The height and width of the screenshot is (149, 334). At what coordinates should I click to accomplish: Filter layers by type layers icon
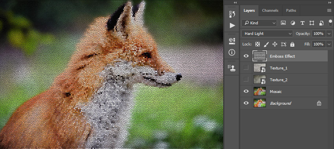(302, 23)
